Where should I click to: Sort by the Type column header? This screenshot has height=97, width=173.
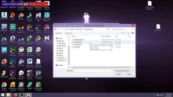116,36
